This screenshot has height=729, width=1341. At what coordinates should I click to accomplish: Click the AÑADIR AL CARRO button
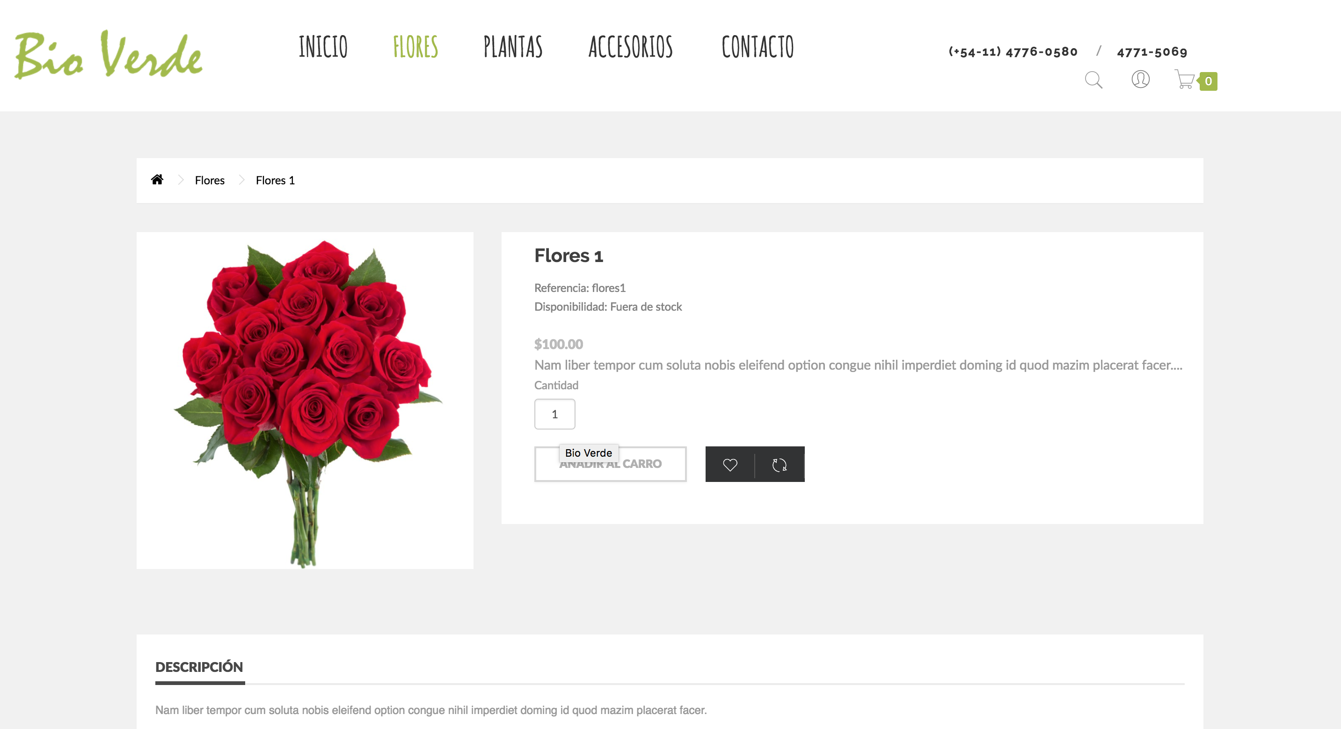click(610, 464)
